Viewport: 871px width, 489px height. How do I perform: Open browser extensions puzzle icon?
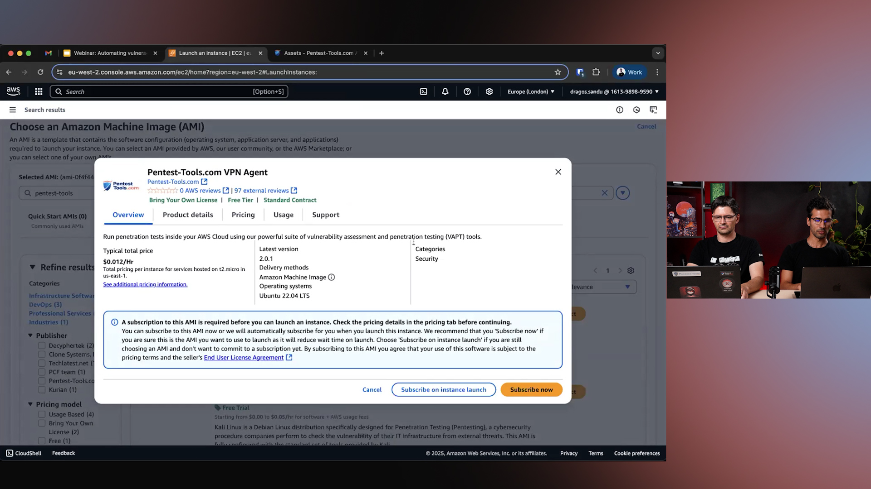(x=596, y=72)
